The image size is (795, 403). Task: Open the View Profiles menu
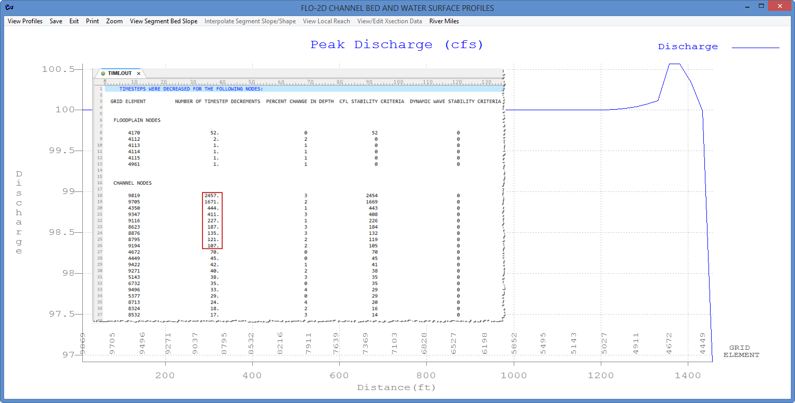click(x=24, y=21)
